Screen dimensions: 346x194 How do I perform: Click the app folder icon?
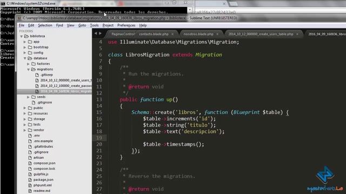[x=30, y=41]
